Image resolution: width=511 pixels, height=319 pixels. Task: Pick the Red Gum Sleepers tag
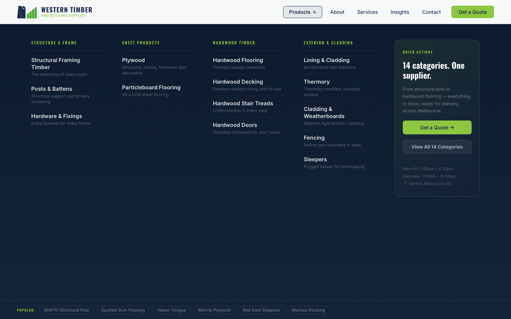pos(261,310)
